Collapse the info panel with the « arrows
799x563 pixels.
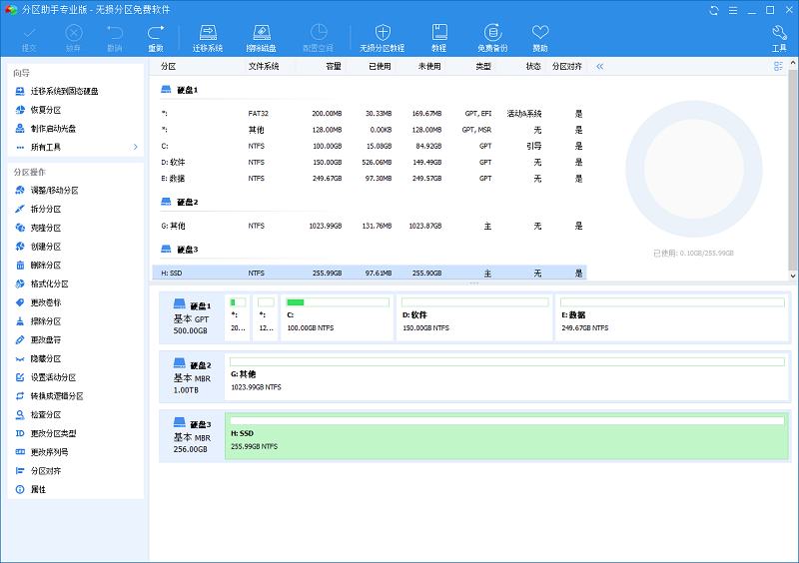click(x=600, y=66)
